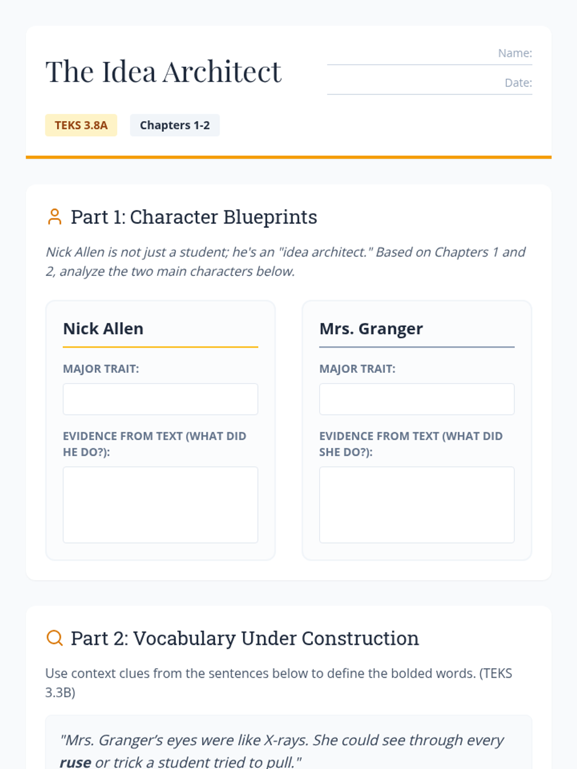Click the Evidence From Text label under Mrs. Granger
577x769 pixels.
[x=411, y=444]
